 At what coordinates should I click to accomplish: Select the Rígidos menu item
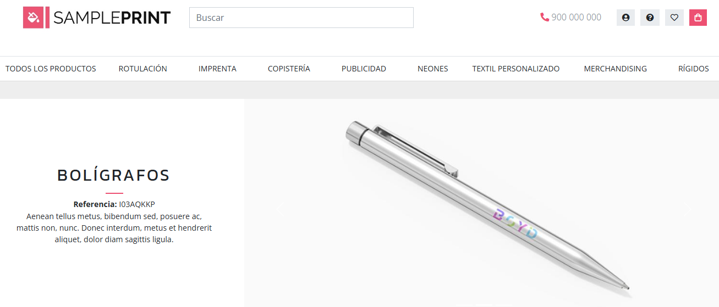tap(694, 69)
